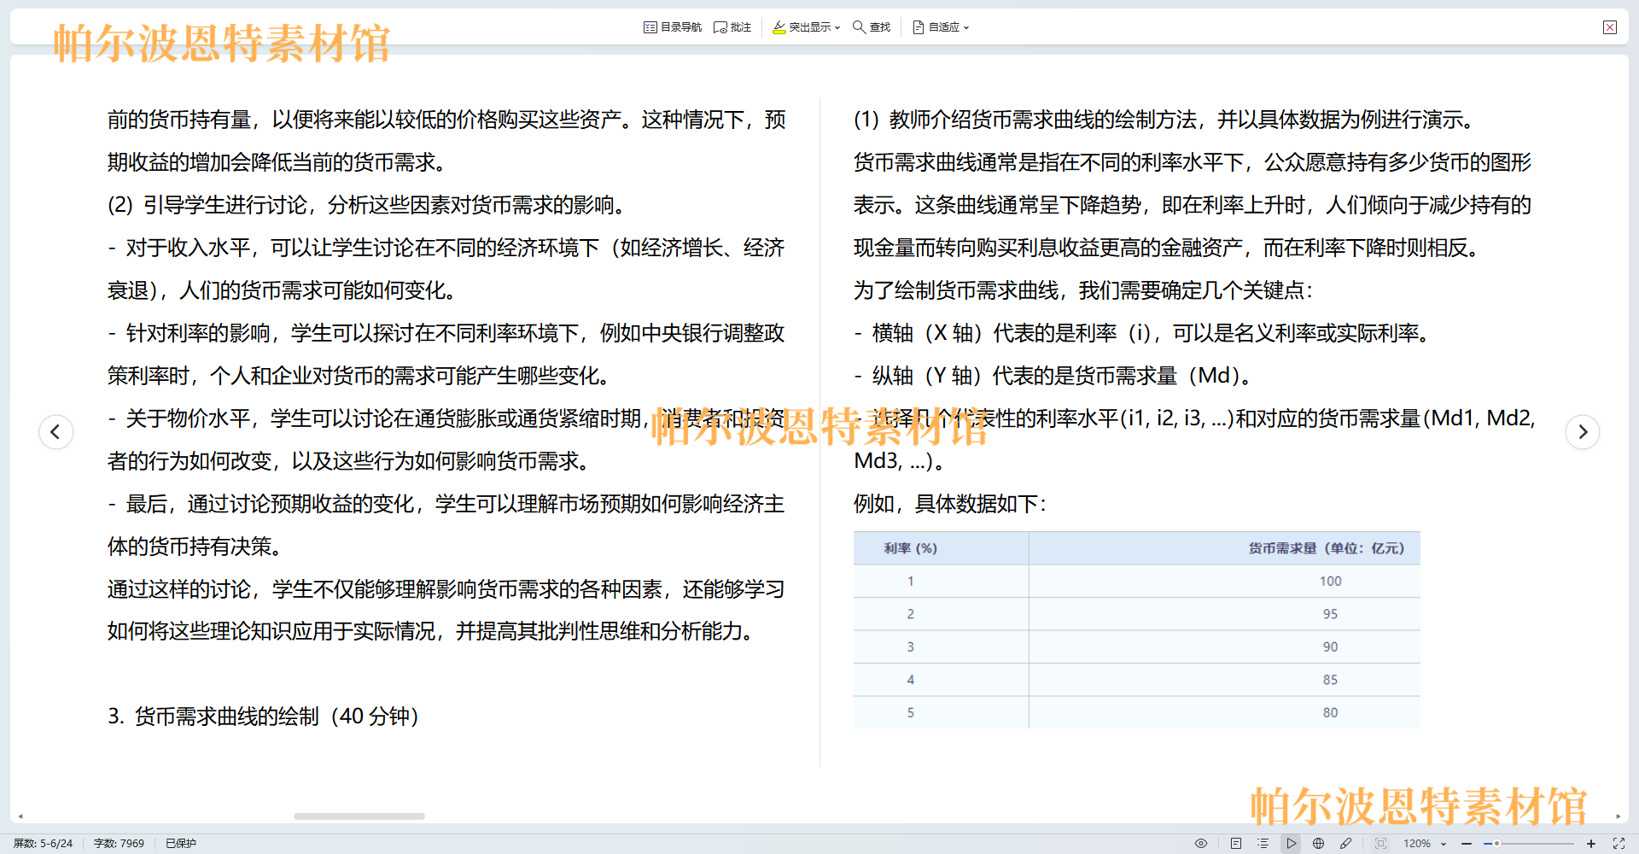Click the horizontal scrollbar thumb
Screen dimensions: 1639x854
click(x=359, y=816)
